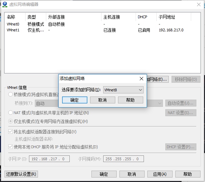The height and width of the screenshot is (182, 205).
Task: Toggle the local DHCP service checkbox
Action: tap(10, 147)
